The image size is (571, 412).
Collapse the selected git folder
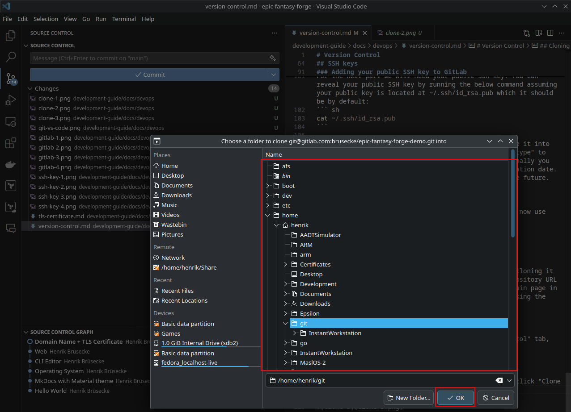pos(286,323)
